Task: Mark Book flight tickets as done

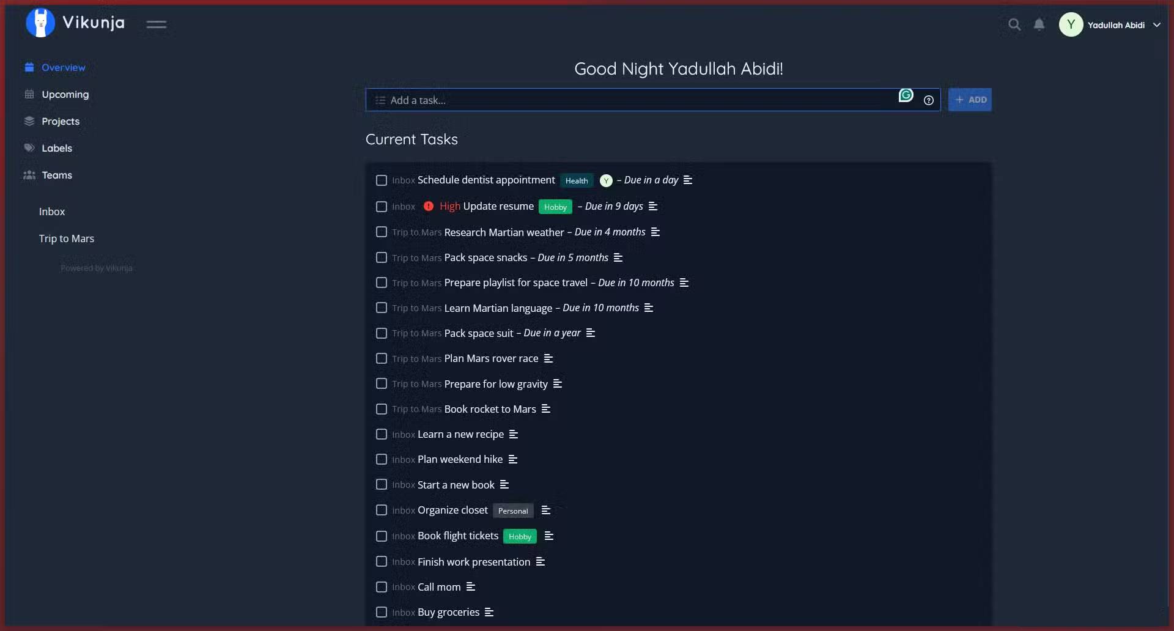Action: click(x=382, y=536)
